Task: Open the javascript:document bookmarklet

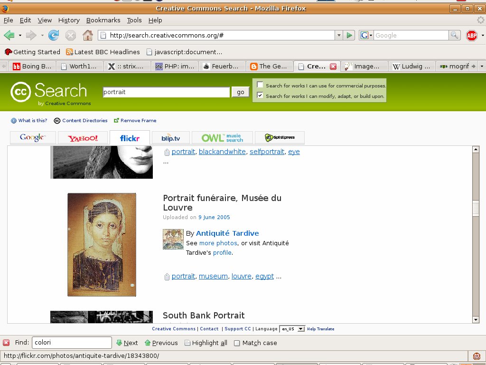Action: click(185, 52)
